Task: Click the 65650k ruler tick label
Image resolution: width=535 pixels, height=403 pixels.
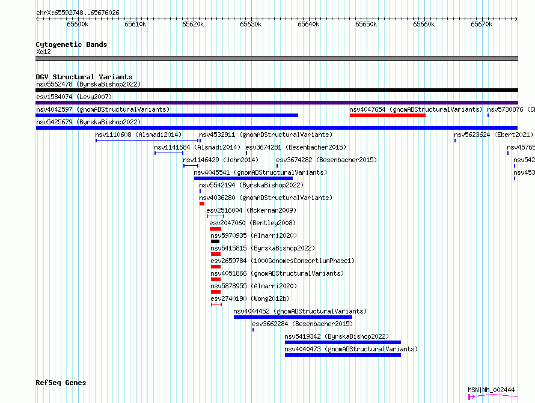Action: pyautogui.click(x=366, y=24)
